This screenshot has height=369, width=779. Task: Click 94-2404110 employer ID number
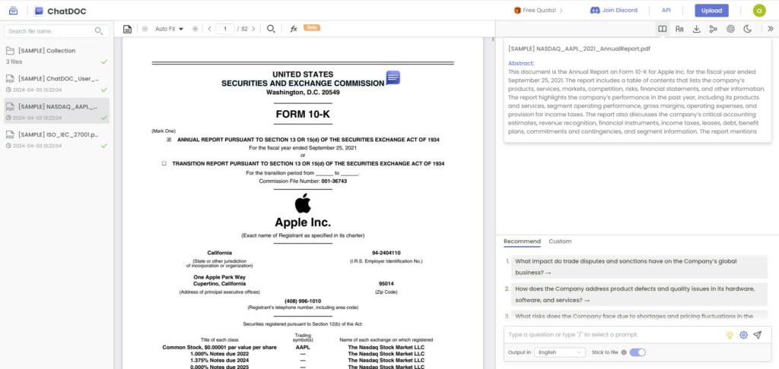point(386,252)
